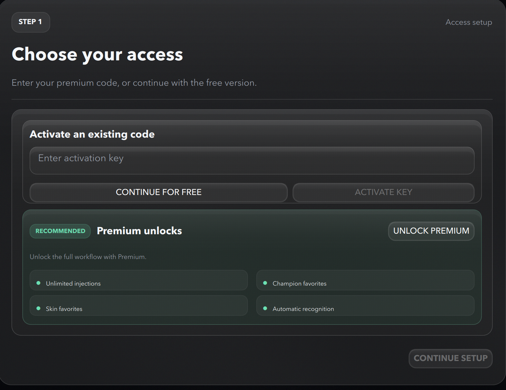Viewport: 506px width, 390px height.
Task: Click the Premium unlocks heading
Action: pos(139,231)
